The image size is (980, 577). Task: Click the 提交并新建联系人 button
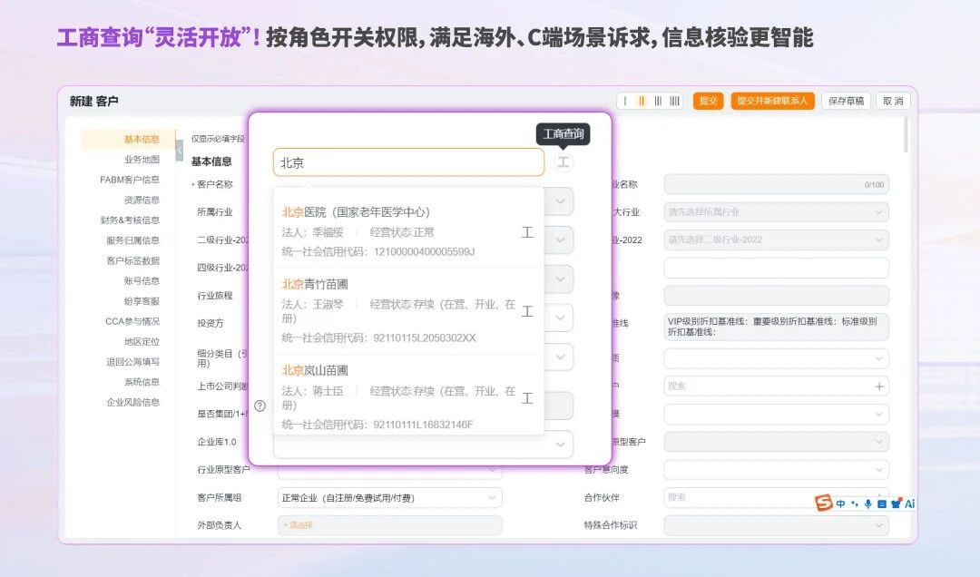pos(772,102)
